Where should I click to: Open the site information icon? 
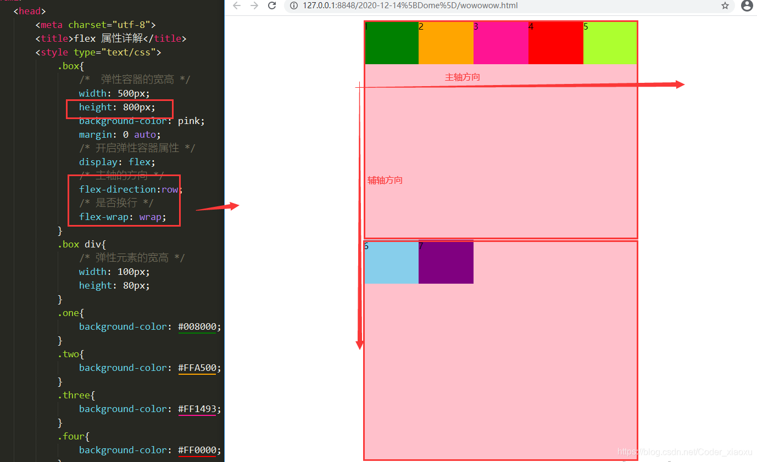pos(293,5)
